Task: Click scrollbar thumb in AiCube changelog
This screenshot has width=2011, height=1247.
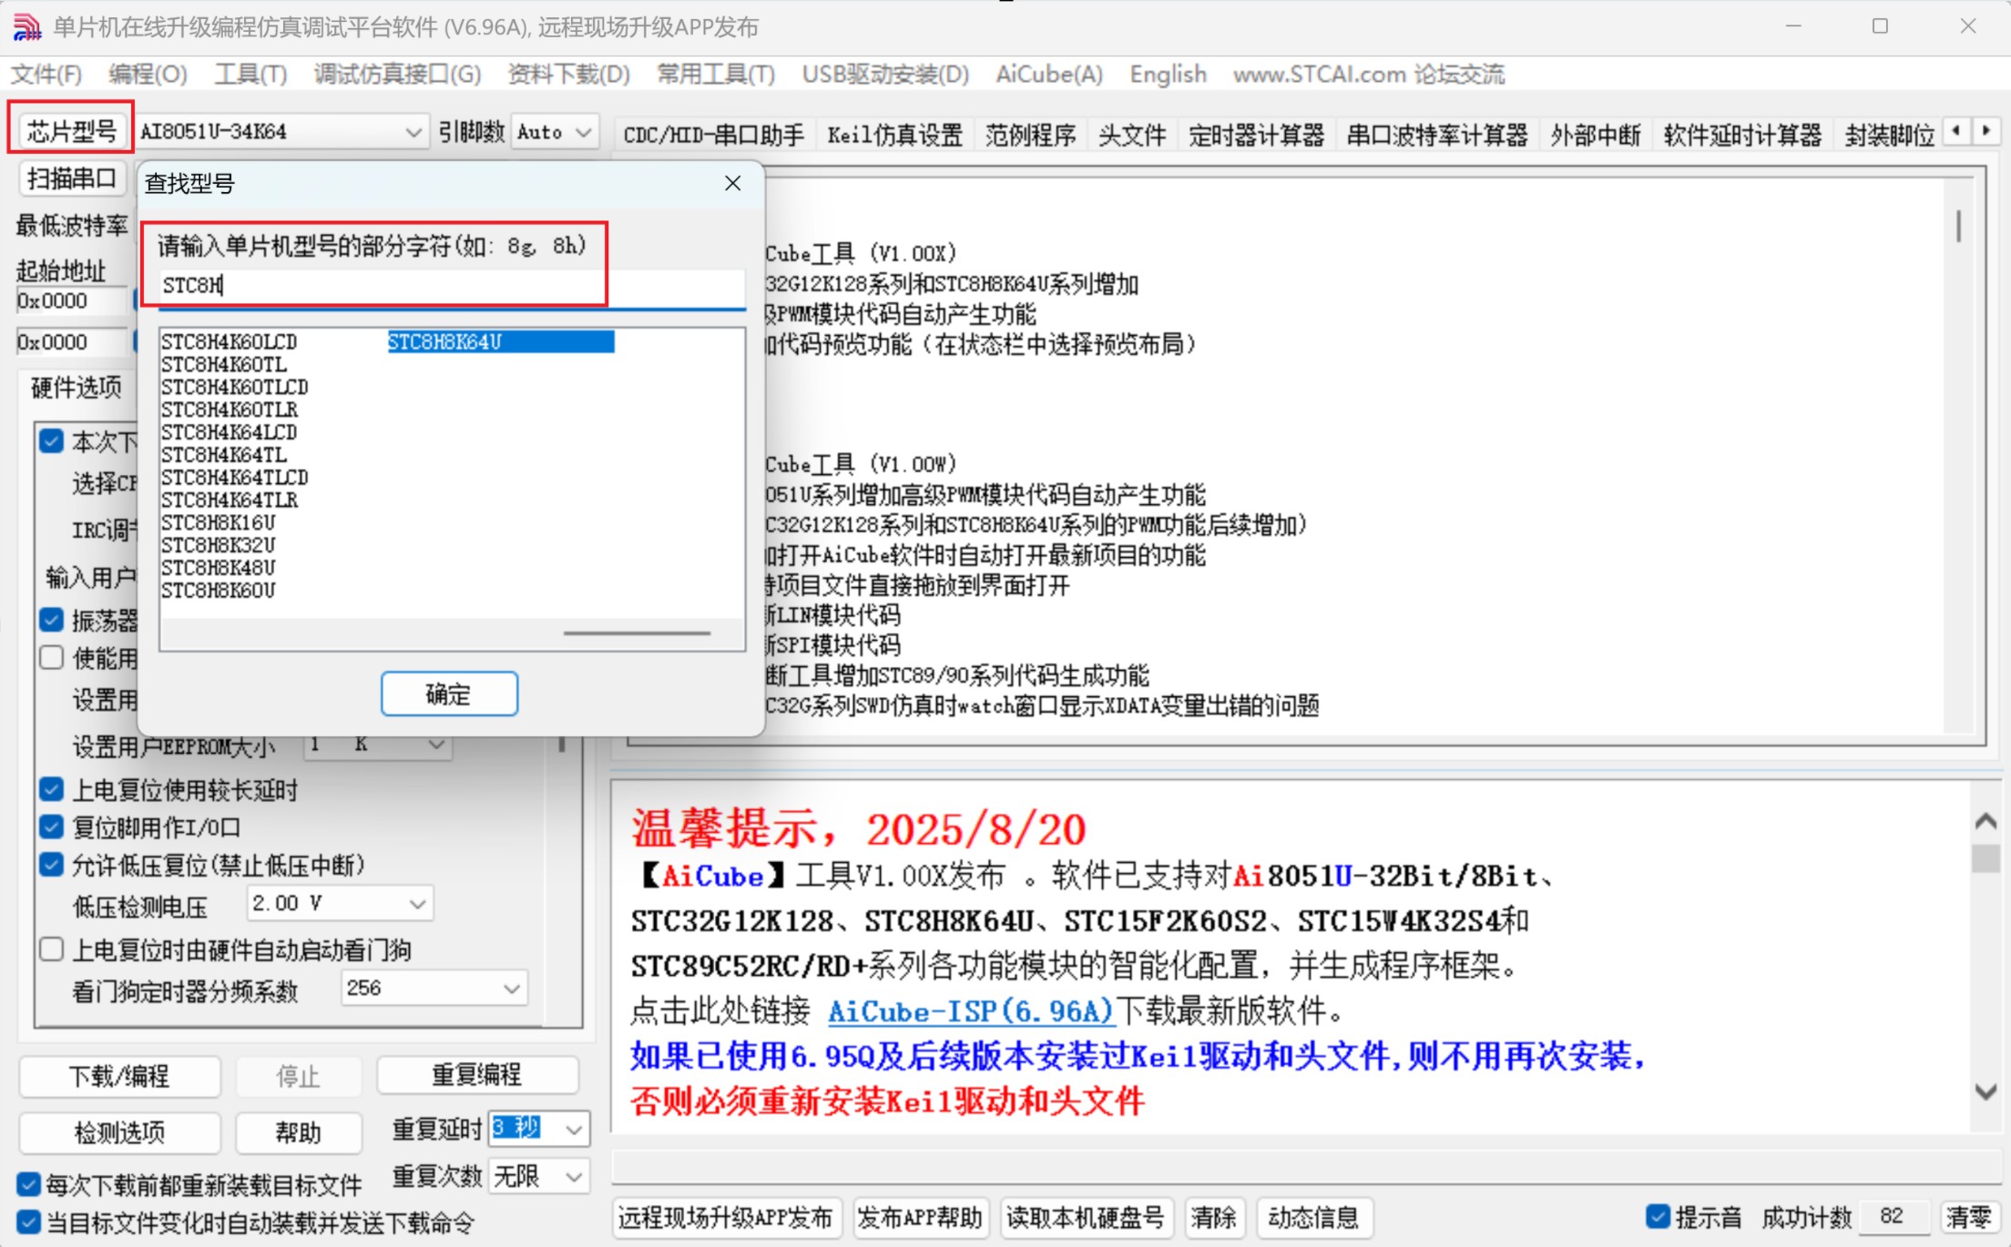Action: click(1958, 226)
